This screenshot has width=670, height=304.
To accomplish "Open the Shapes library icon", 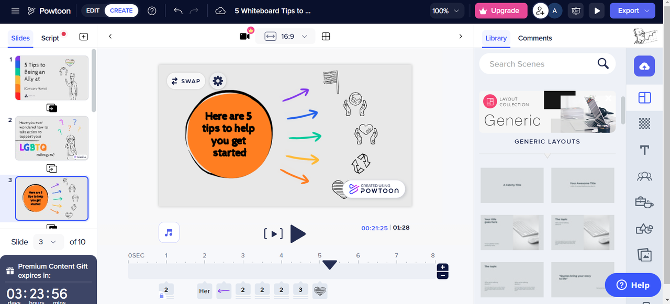I will [644, 229].
